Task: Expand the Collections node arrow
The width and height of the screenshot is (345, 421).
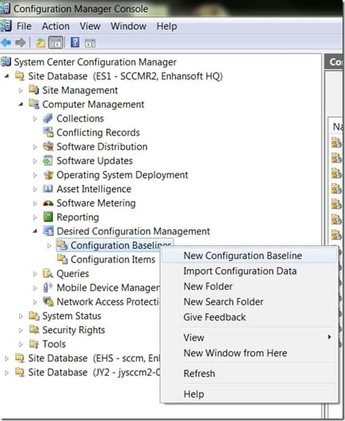Action: (35, 118)
